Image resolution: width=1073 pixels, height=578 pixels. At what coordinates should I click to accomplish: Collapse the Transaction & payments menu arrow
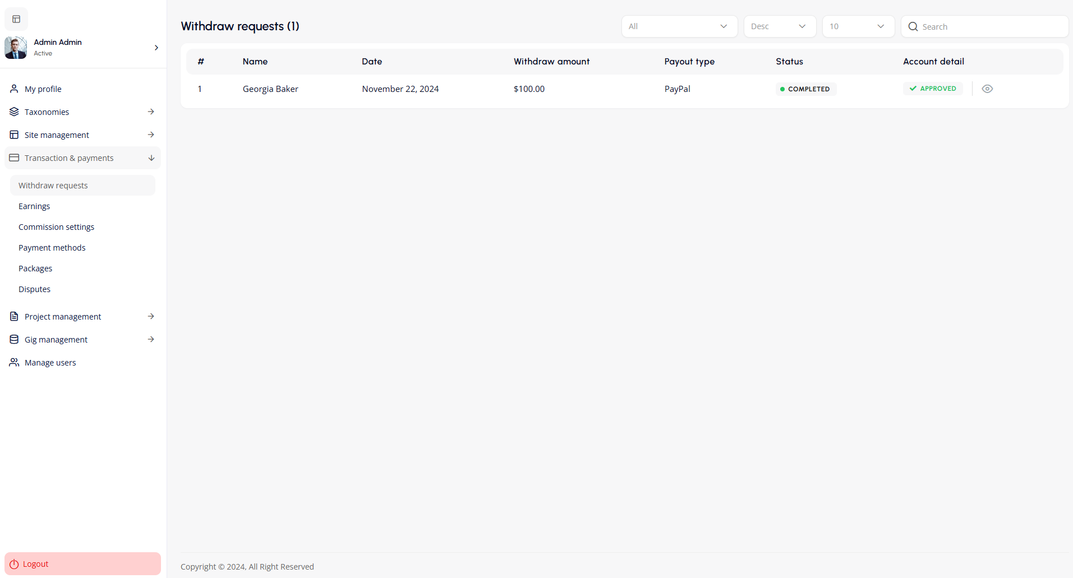[151, 158]
